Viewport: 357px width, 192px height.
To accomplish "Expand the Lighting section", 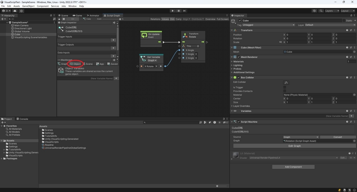I will click(x=232, y=65).
